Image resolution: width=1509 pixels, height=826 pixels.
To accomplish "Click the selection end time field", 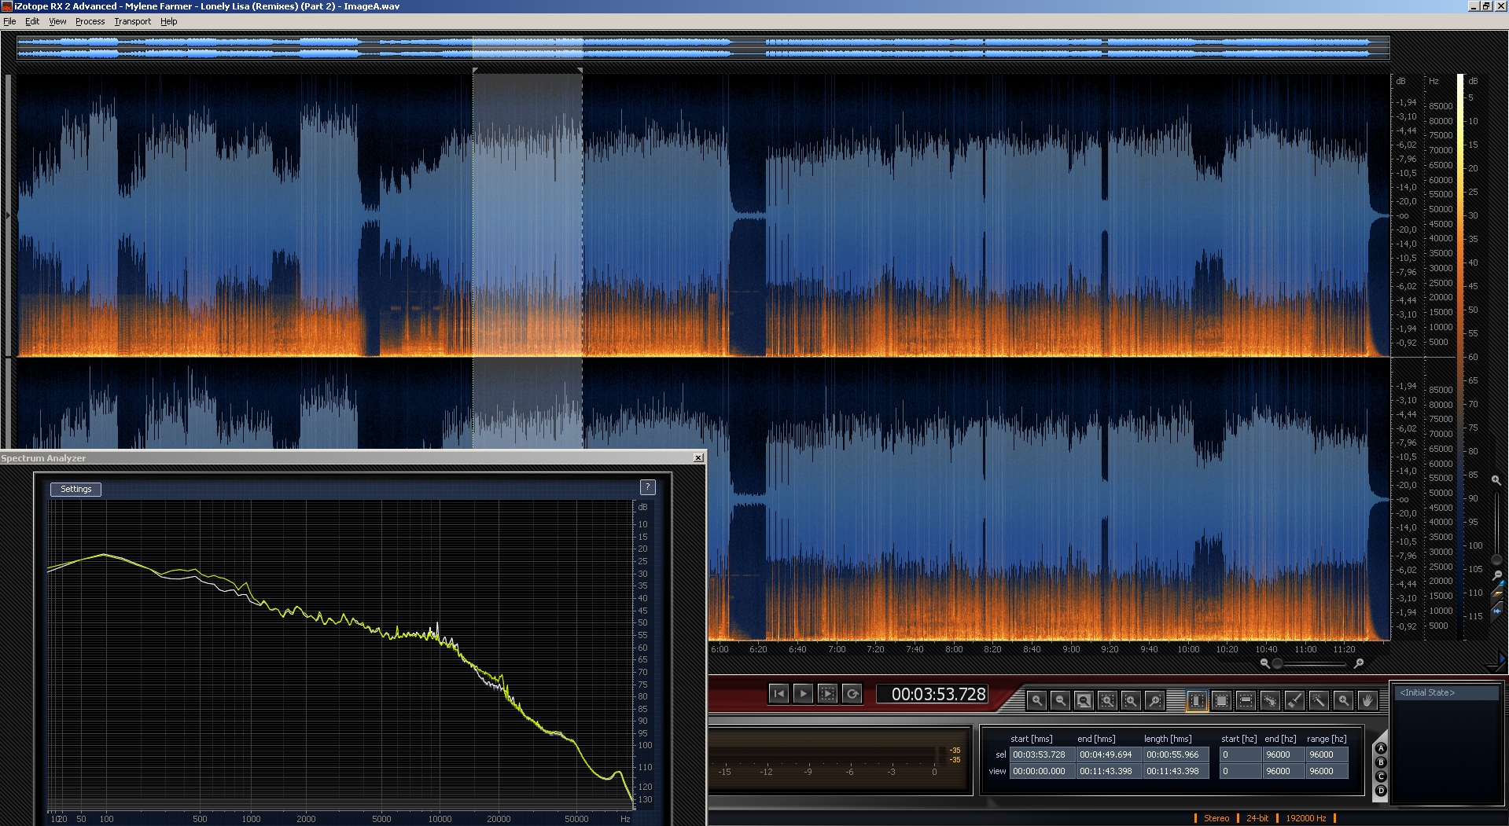I will pos(1108,754).
